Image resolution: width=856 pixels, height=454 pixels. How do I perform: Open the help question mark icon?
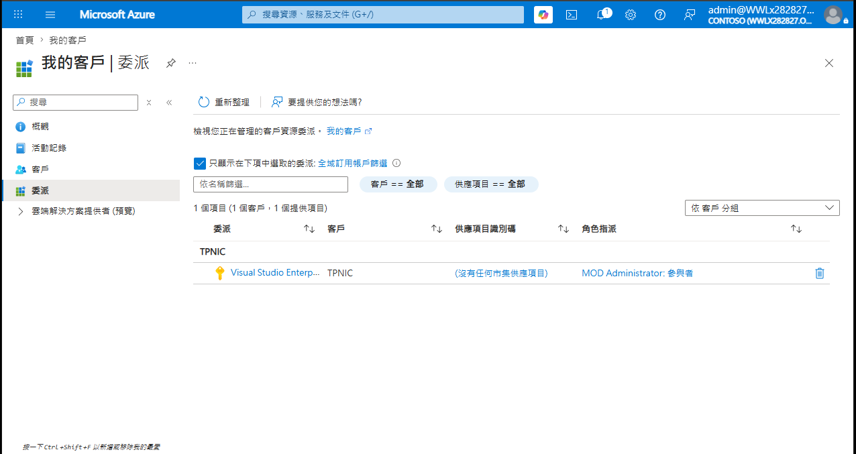[660, 14]
